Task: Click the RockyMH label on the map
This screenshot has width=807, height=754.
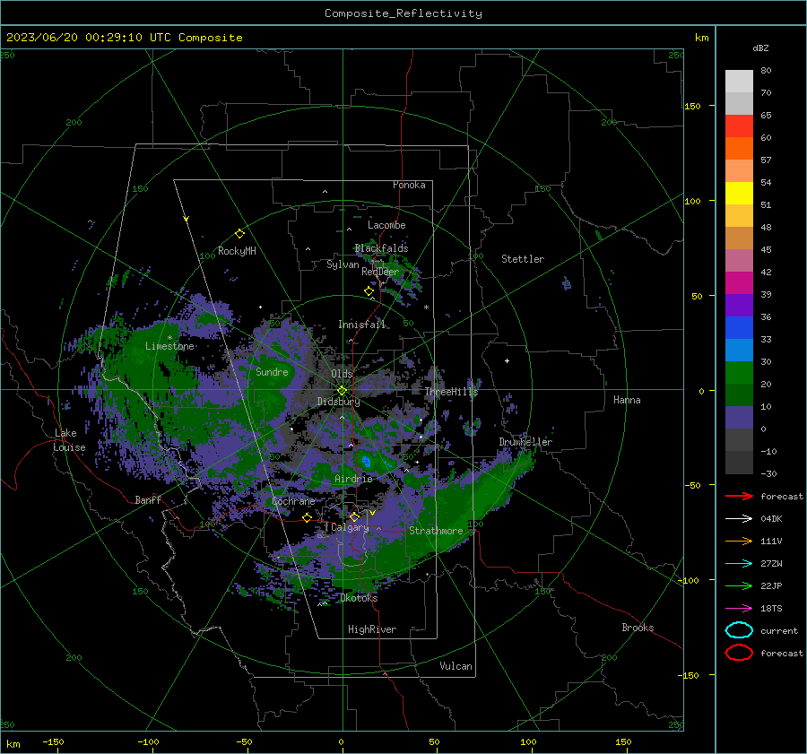Action: [x=237, y=251]
